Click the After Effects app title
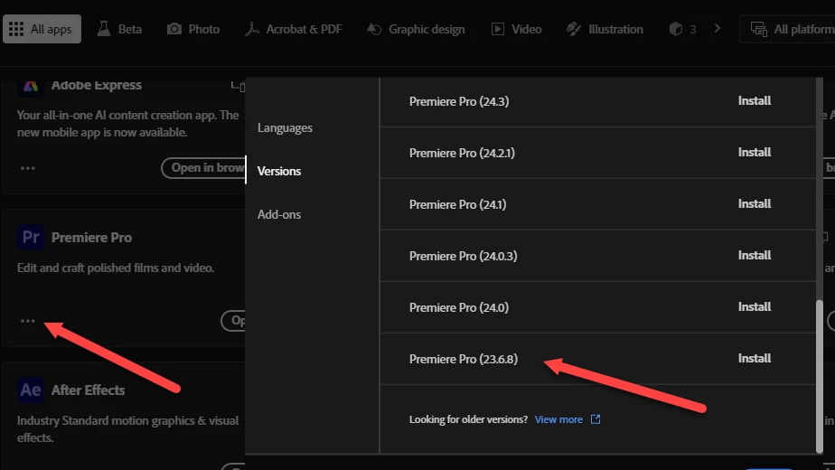 point(88,390)
